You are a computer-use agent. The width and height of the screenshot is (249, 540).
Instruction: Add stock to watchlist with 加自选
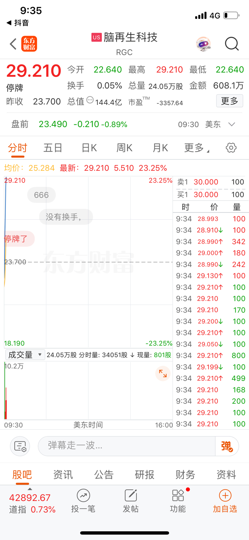pyautogui.click(x=225, y=501)
